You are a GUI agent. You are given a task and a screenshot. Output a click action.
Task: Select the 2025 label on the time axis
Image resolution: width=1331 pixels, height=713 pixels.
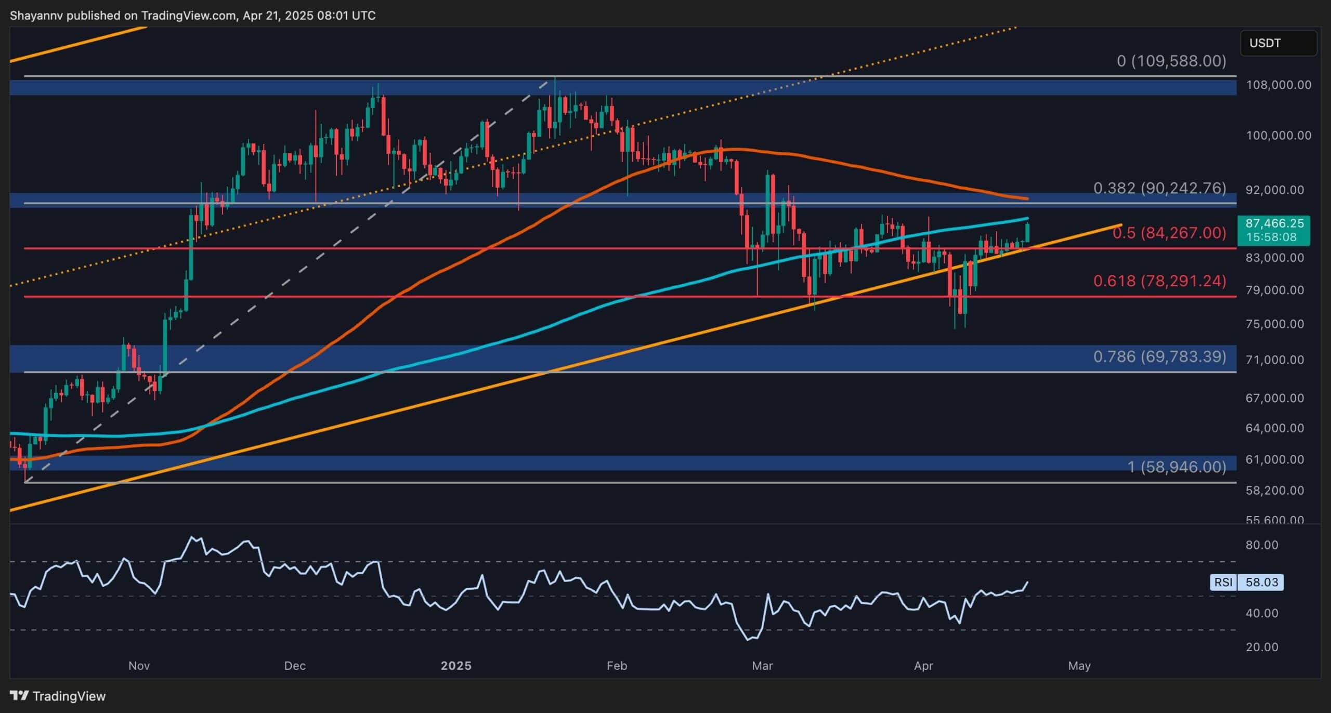pyautogui.click(x=457, y=665)
